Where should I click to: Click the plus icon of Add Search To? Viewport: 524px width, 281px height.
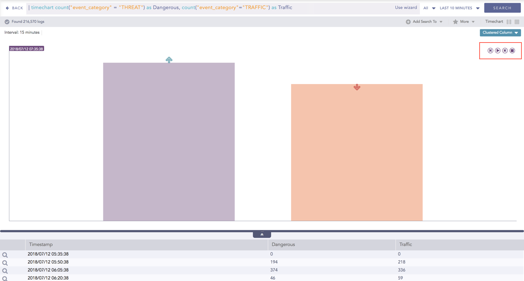coord(408,22)
